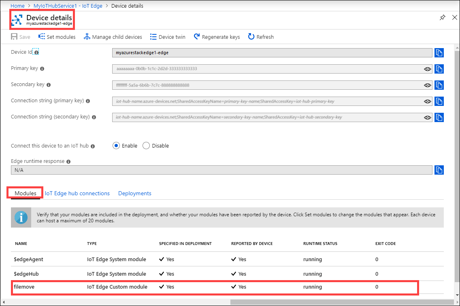Copy the Device Id value
Screen dimensions: 460x306
click(439, 53)
